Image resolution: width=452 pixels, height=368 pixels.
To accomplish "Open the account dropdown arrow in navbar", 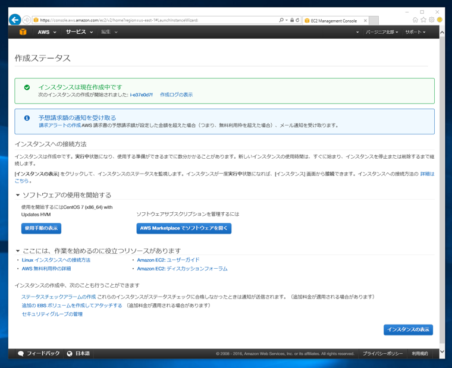I will click(357, 32).
